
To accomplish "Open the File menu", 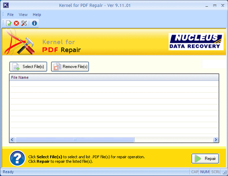I will click(x=10, y=15).
